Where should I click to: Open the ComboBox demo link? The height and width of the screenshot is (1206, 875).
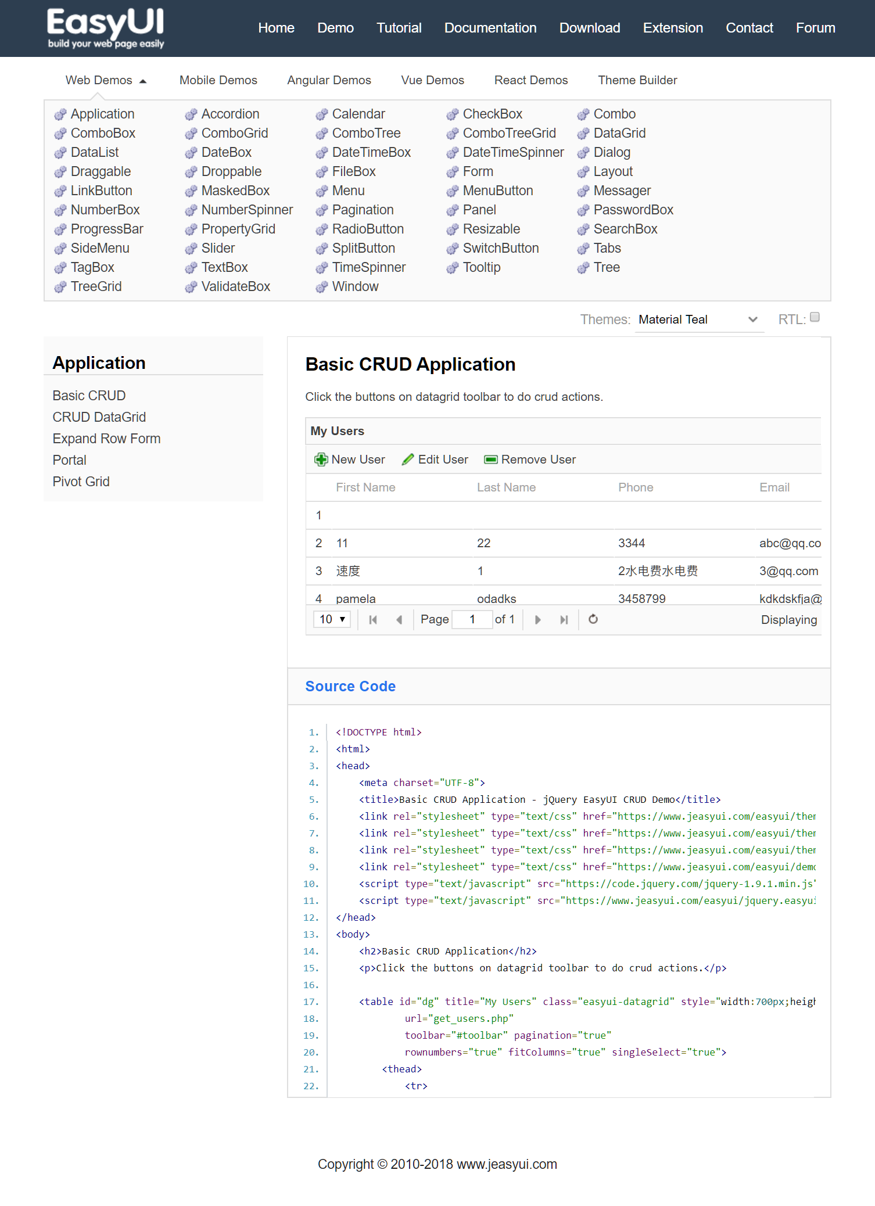point(103,134)
